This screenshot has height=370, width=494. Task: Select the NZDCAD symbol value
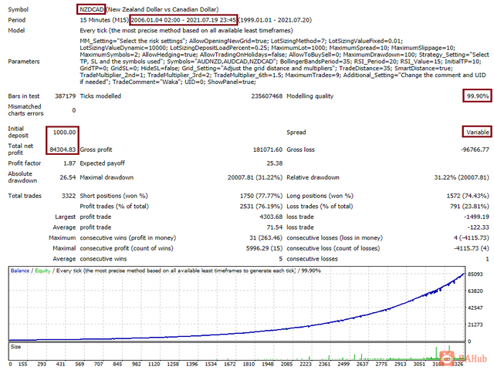pyautogui.click(x=91, y=9)
